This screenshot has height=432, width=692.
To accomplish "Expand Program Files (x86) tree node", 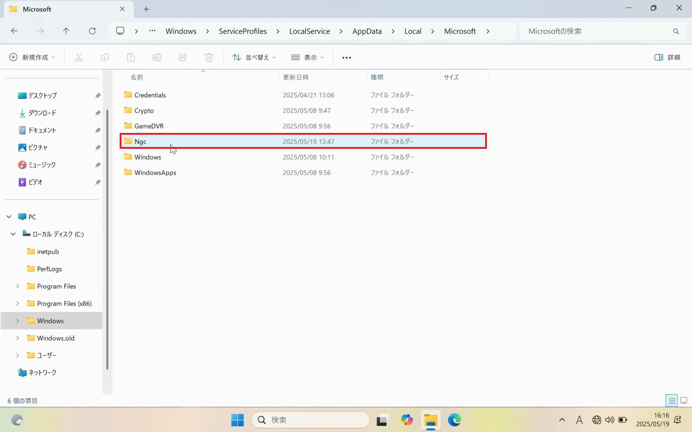I will 17,303.
